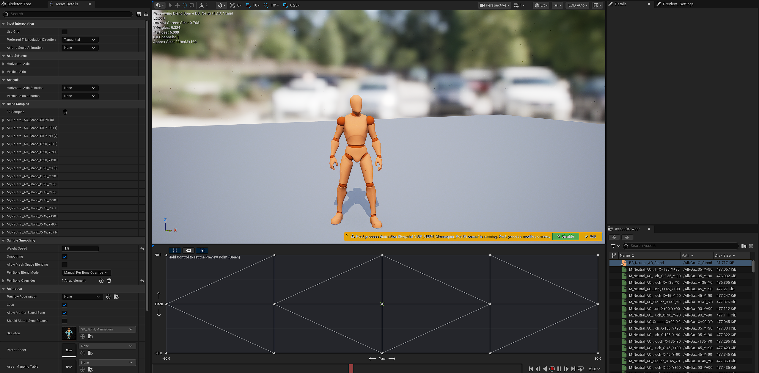This screenshot has width=759, height=373.
Task: Open Preferred Triangulation Direction dropdown
Action: (x=80, y=40)
